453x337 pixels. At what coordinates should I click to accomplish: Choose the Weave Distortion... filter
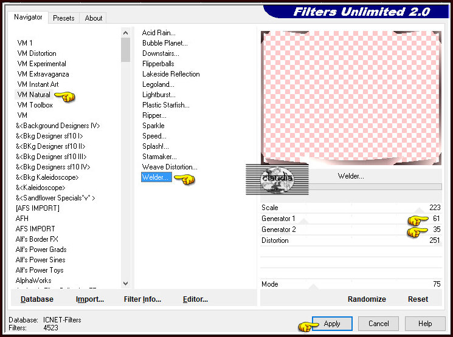click(x=170, y=167)
